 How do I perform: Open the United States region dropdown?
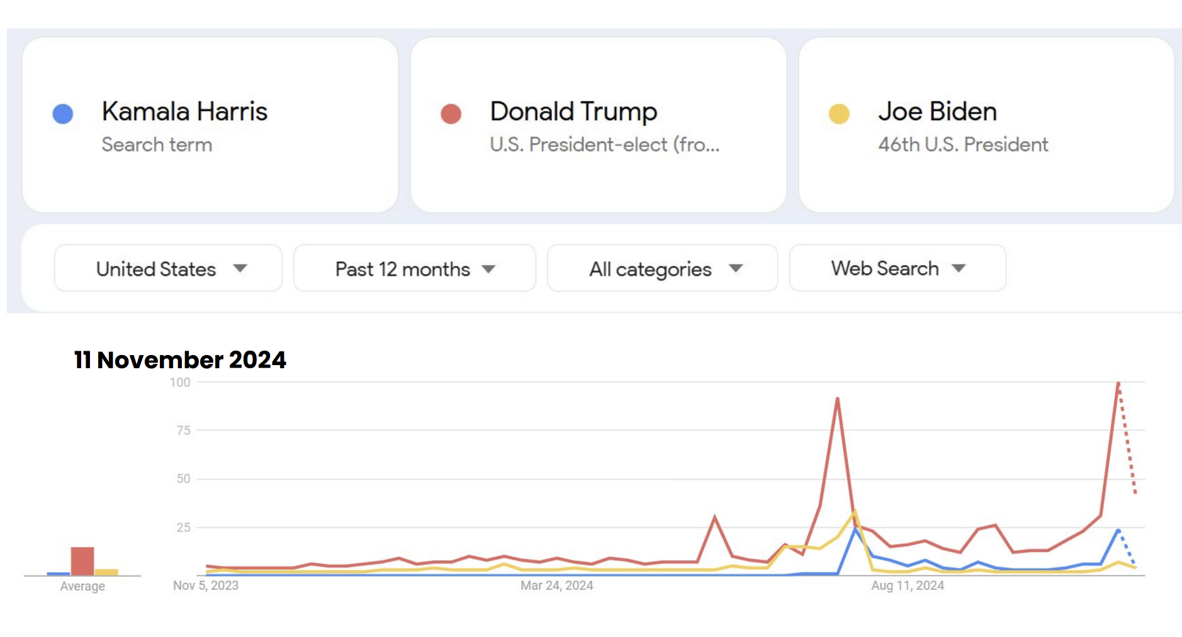168,269
